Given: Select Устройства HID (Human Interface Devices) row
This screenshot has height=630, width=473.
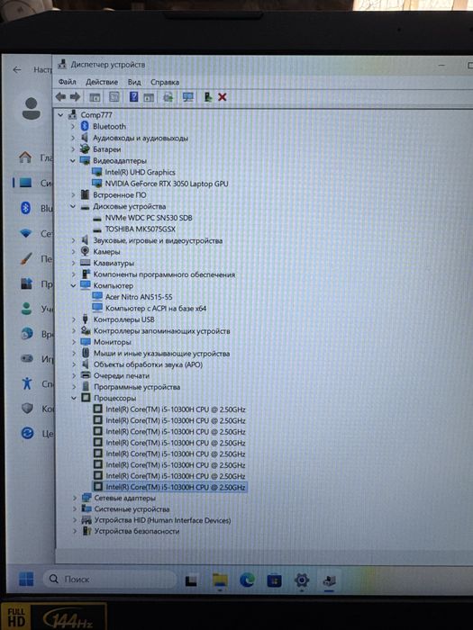Looking at the screenshot, I should point(162,520).
